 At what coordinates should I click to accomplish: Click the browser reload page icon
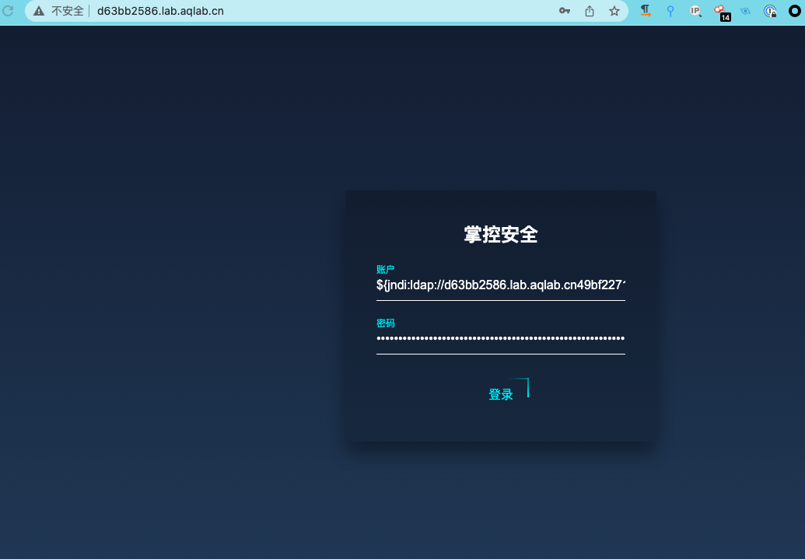[8, 11]
